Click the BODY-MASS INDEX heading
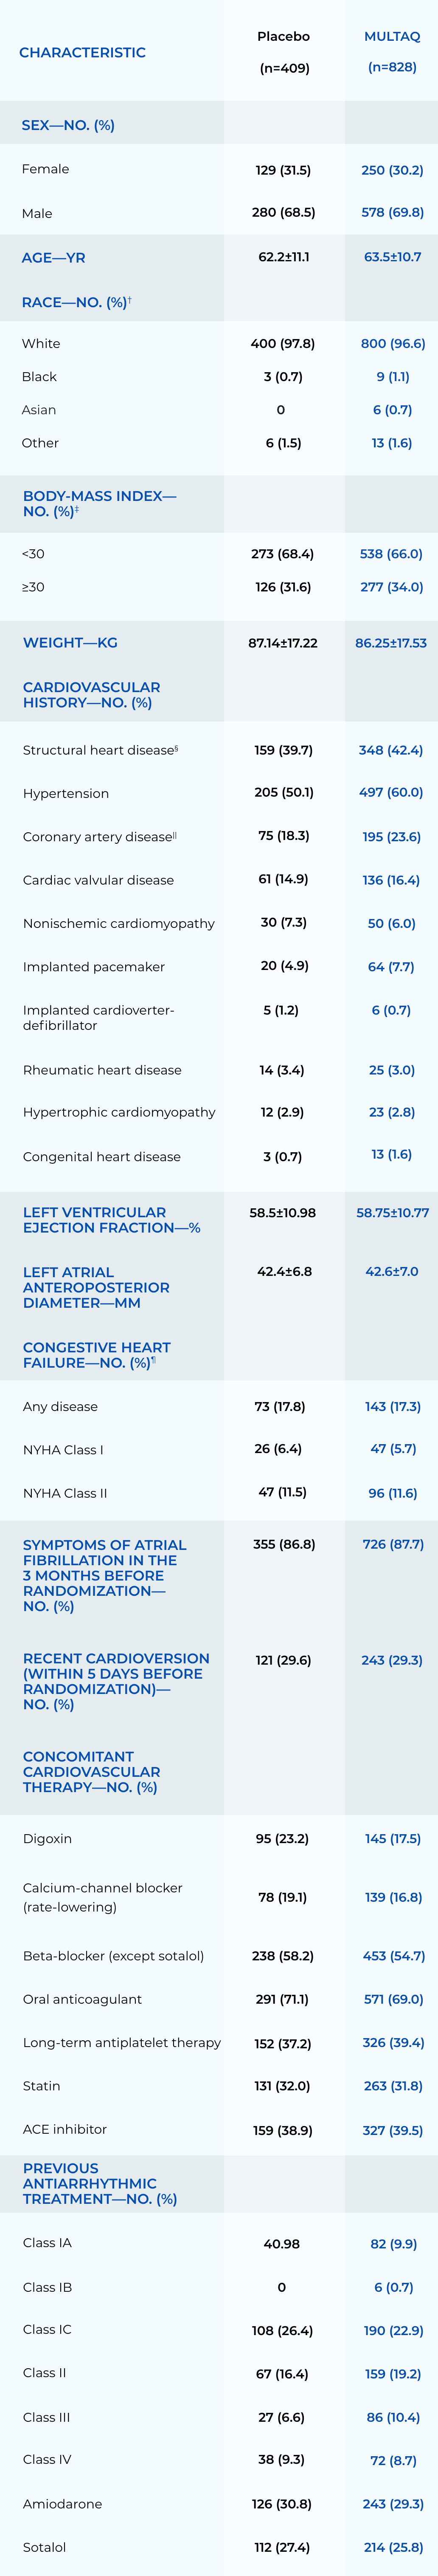This screenshot has width=438, height=2576. (99, 503)
